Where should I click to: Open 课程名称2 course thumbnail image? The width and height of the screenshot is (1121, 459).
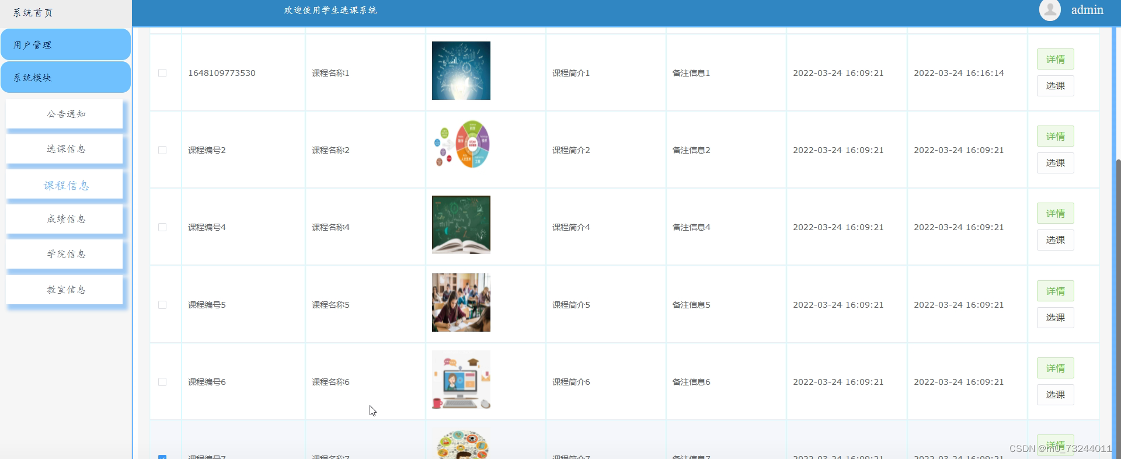[461, 144]
